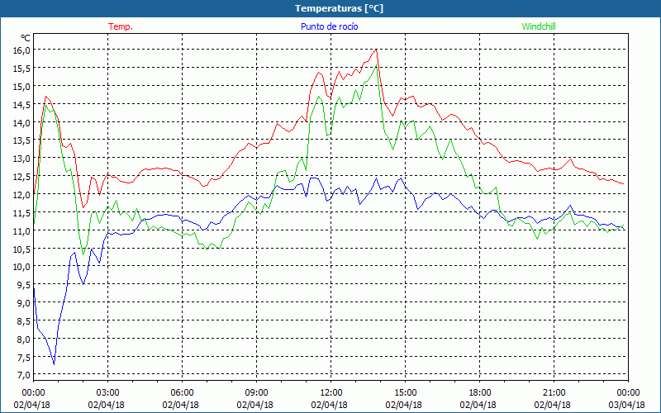Click the 13,5 y-axis value

21,140
